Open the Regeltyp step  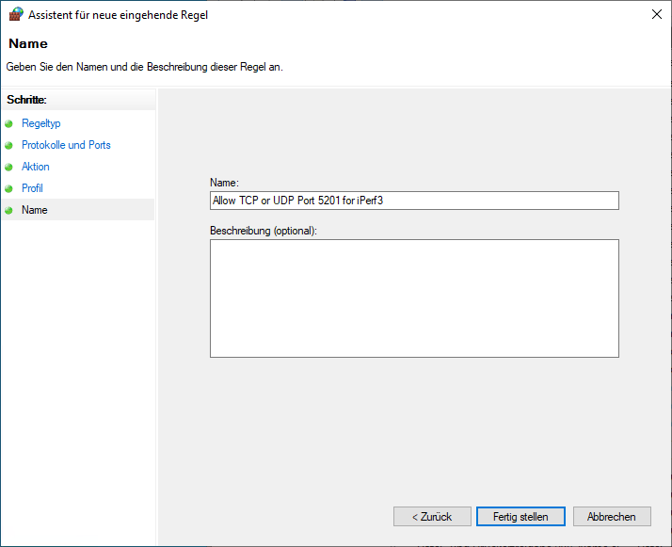point(40,123)
